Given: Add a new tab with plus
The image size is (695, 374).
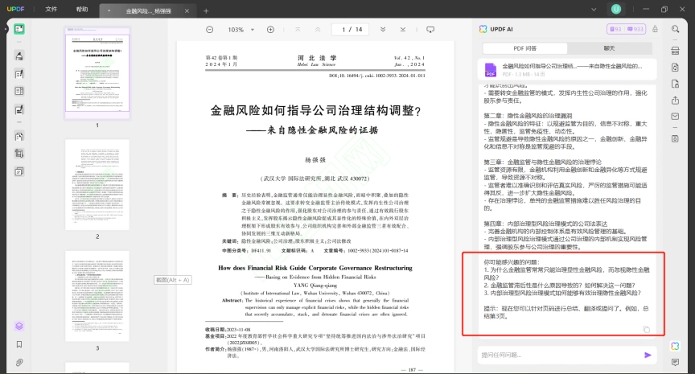Looking at the screenshot, I should pyautogui.click(x=206, y=10).
